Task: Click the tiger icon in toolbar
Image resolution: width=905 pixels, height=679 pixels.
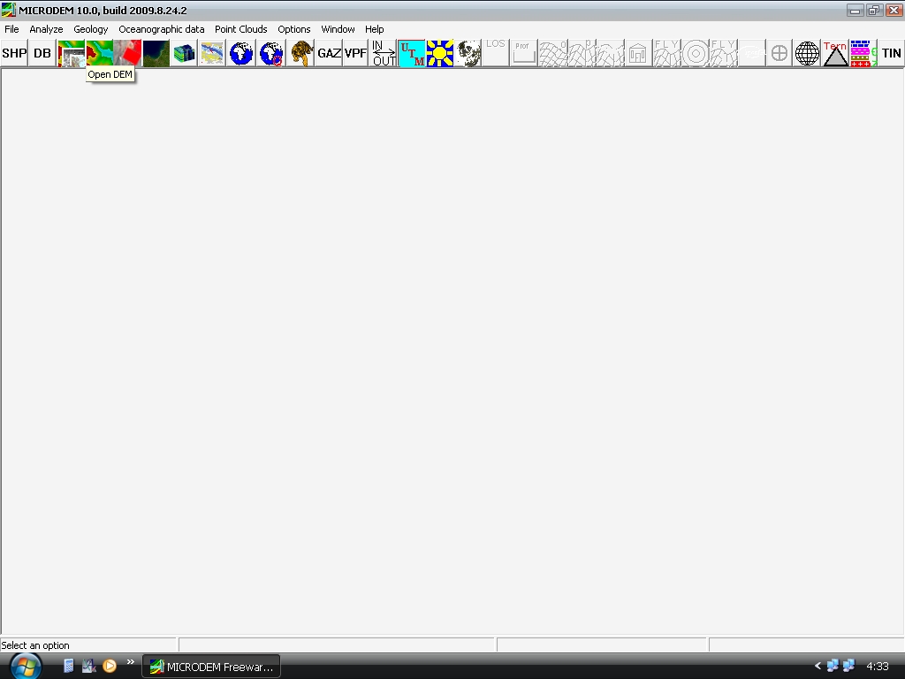Action: (x=300, y=53)
